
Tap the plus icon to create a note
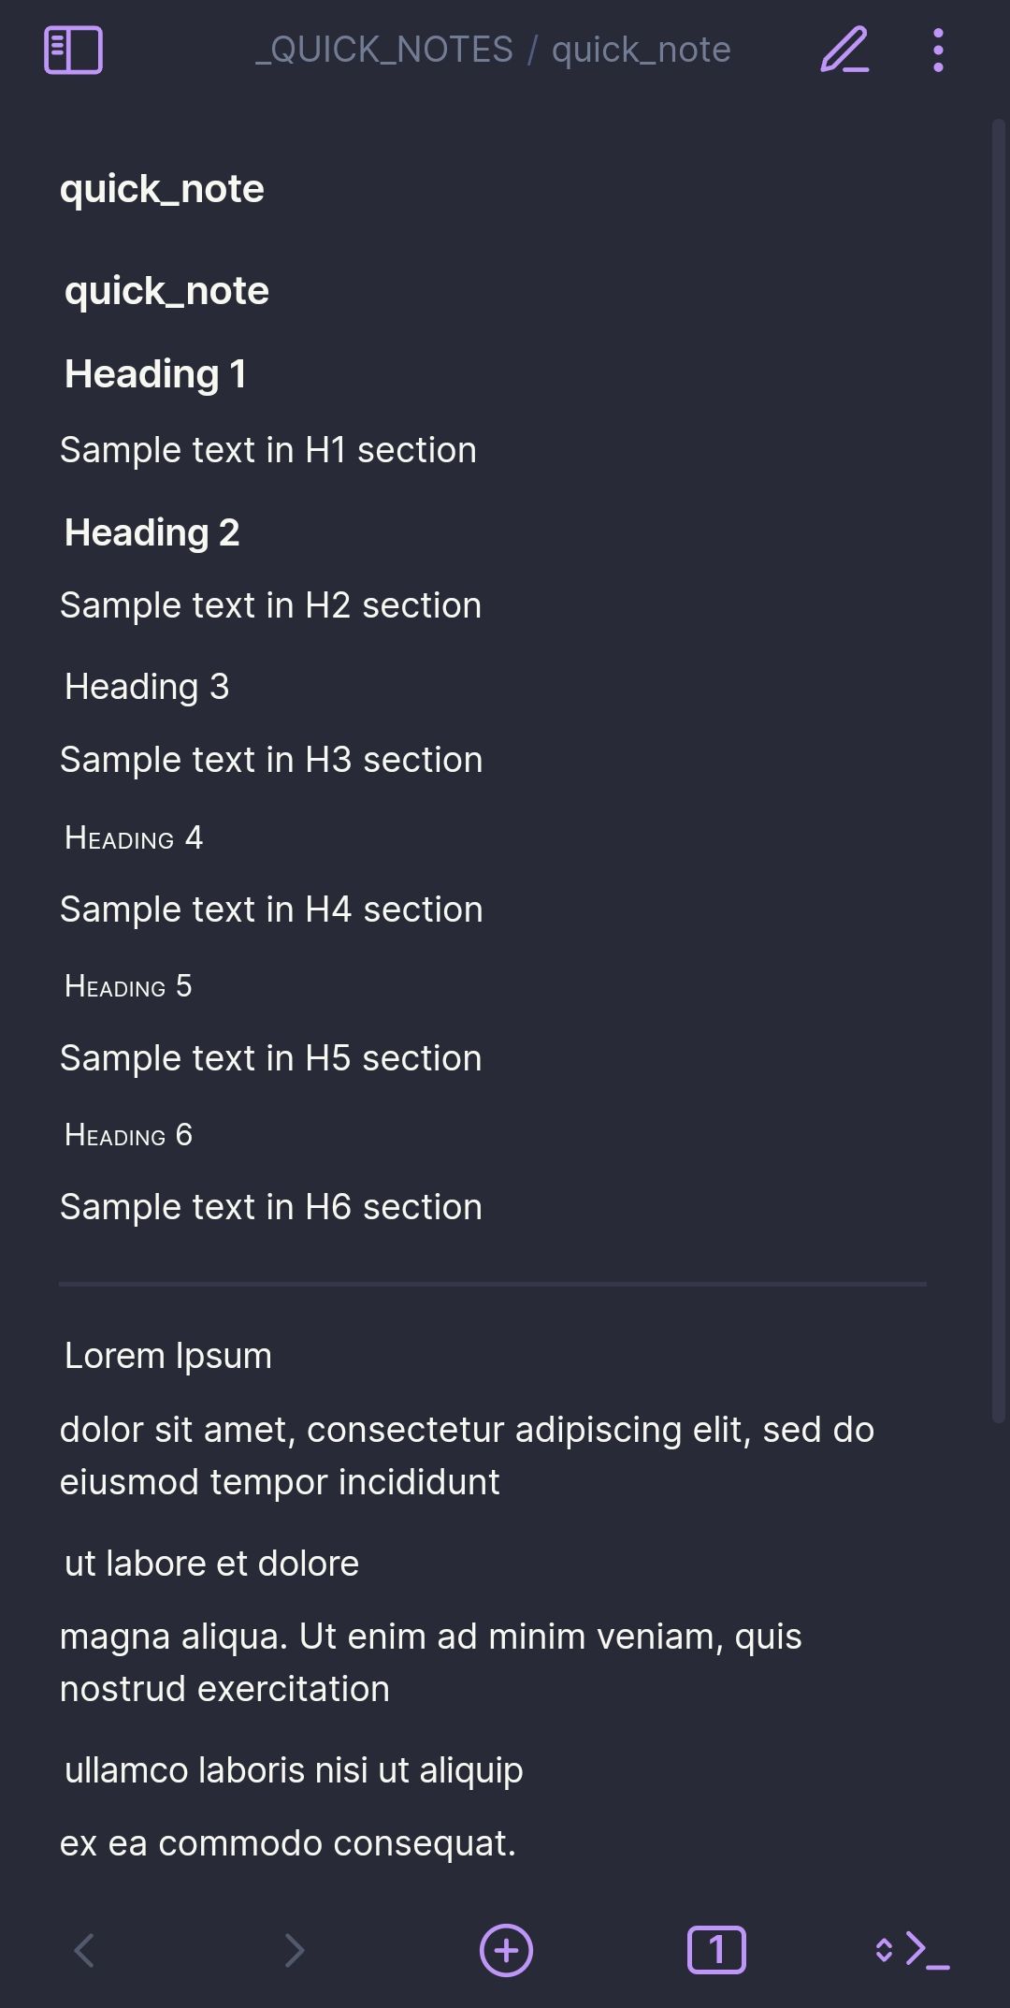click(505, 1950)
